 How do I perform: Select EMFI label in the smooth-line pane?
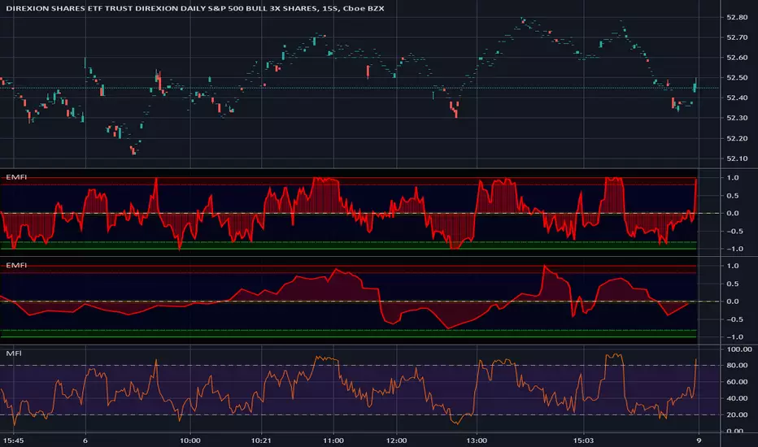pos(15,265)
